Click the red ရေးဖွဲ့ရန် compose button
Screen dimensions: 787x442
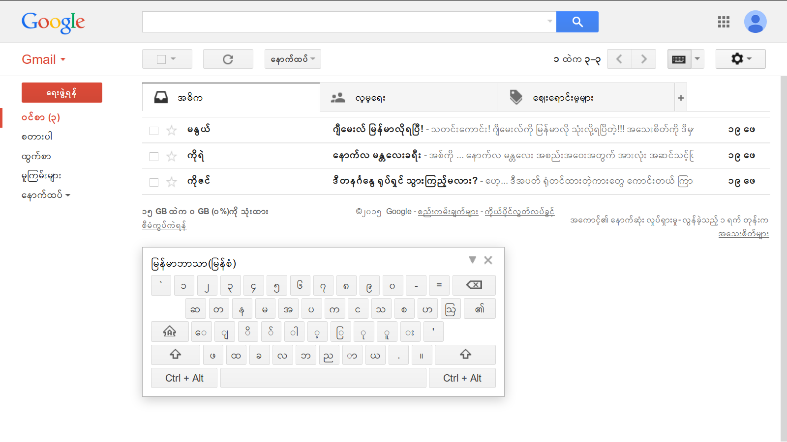pyautogui.click(x=62, y=92)
